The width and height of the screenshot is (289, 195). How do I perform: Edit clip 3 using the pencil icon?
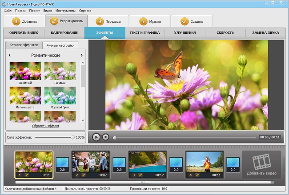tap(140, 175)
